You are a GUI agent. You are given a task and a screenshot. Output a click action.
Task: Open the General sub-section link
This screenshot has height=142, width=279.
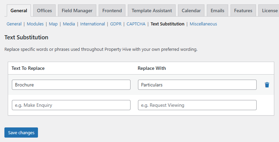point(14,24)
